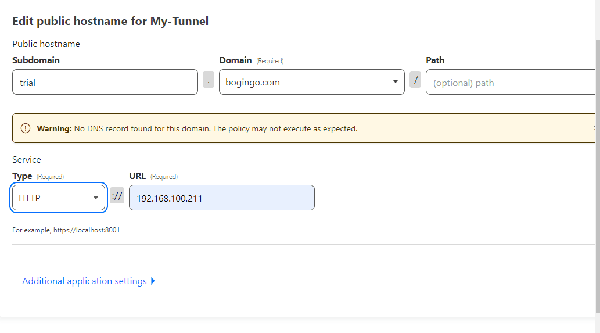Click the example text https://localhost:8001
The image size is (600, 333).
pos(87,230)
